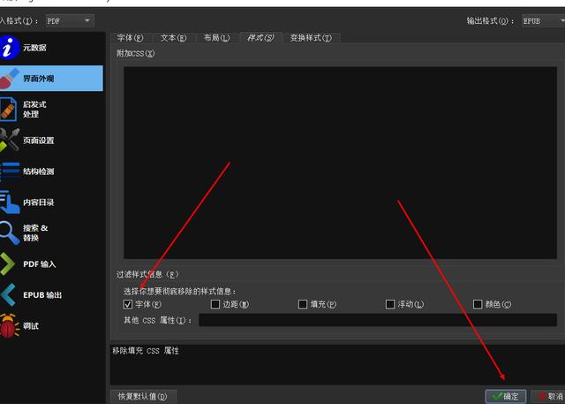Switch to the 变换样式(T) tab
The width and height of the screenshot is (565, 404).
[x=311, y=37]
